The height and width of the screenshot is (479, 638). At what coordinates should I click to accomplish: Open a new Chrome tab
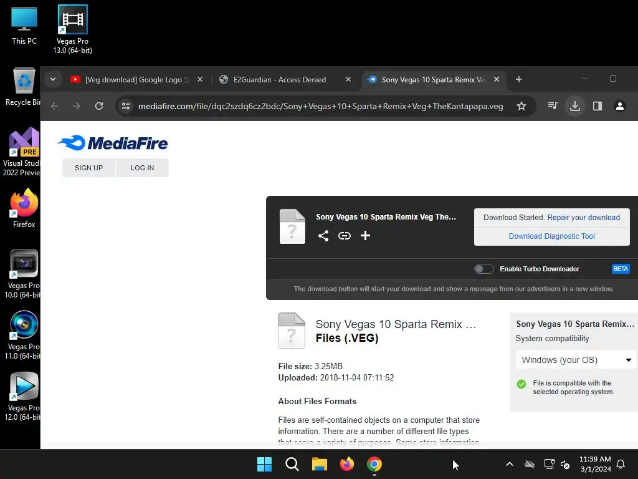(x=519, y=79)
